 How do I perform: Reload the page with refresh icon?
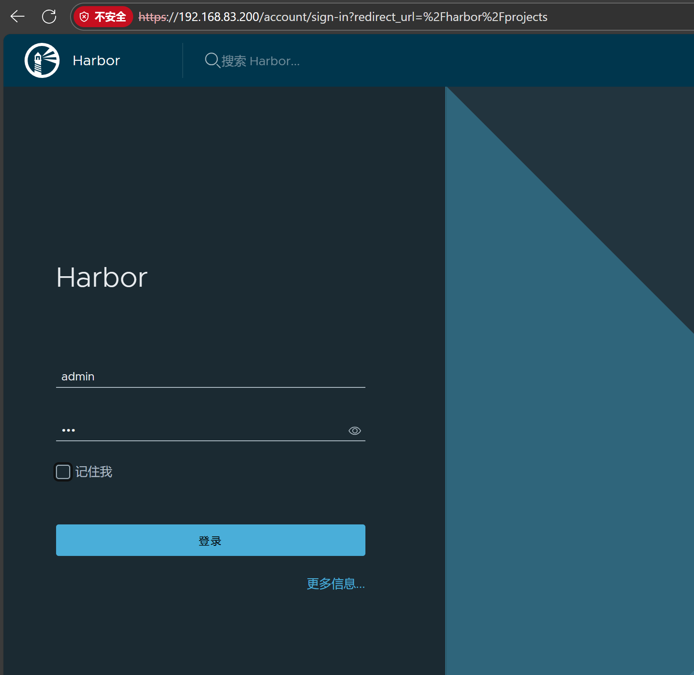(x=49, y=17)
